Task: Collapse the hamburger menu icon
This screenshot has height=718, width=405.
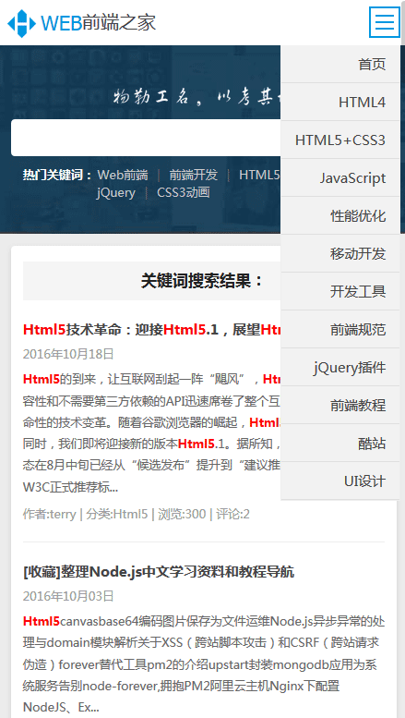Action: pyautogui.click(x=385, y=22)
